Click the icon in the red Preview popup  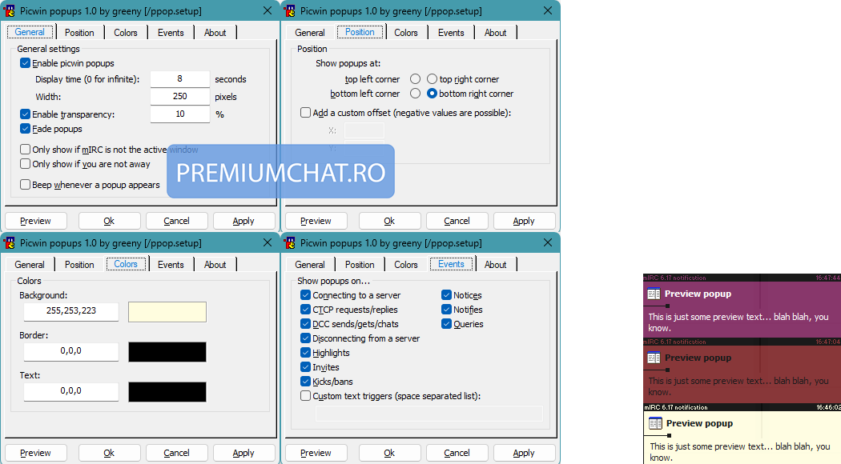click(x=654, y=358)
